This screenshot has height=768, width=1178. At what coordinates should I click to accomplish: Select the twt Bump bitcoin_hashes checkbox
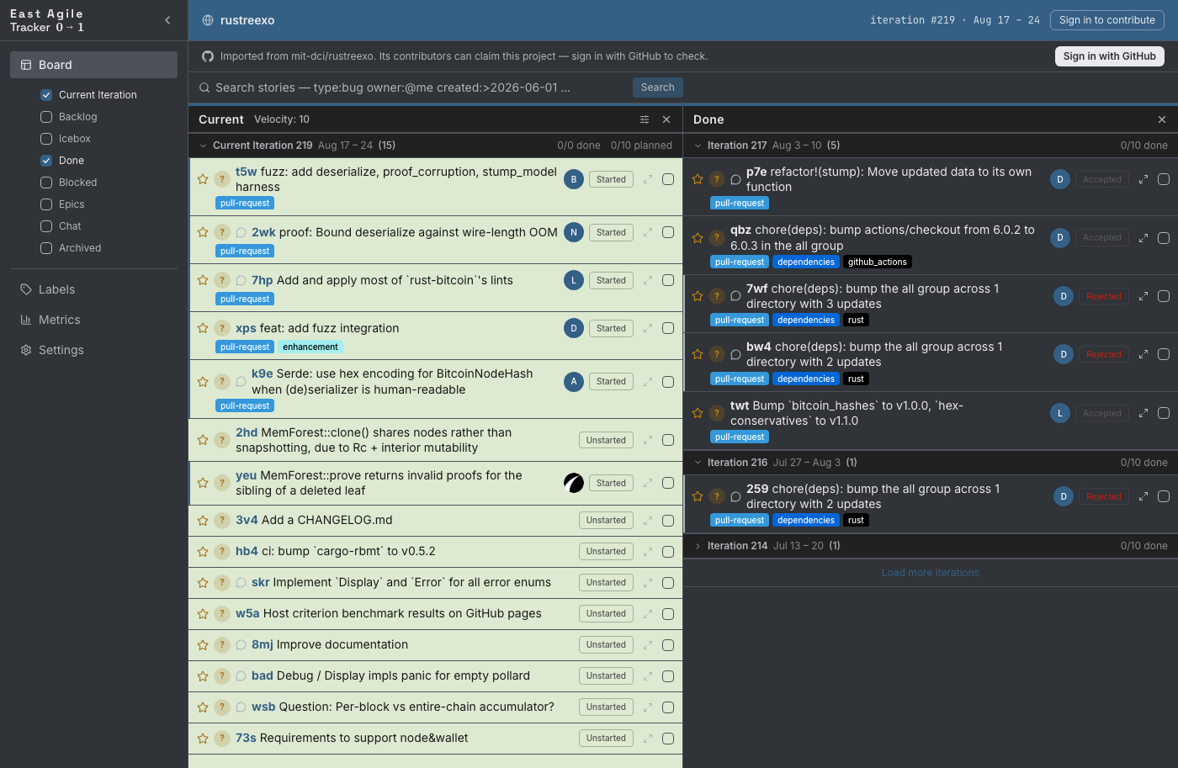(x=1164, y=413)
